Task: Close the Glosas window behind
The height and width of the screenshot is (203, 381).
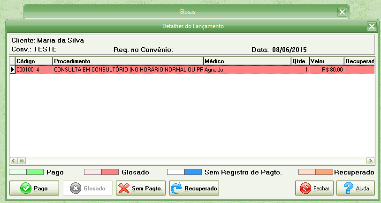Action: [342, 12]
